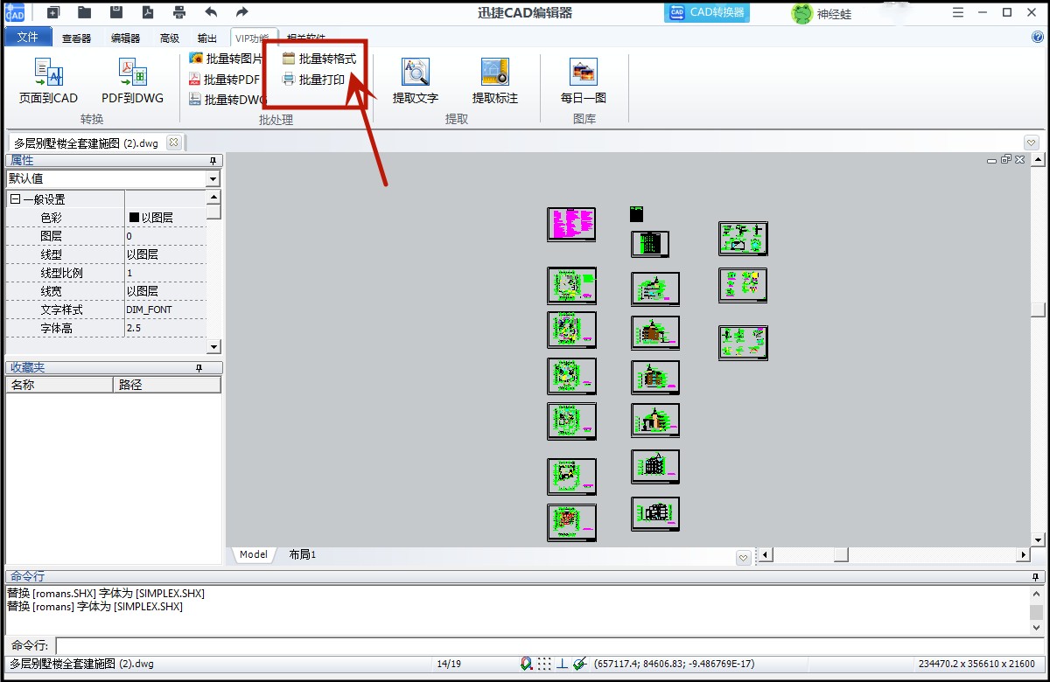The height and width of the screenshot is (682, 1050).
Task: Click the 文字样式 value DIM_FONT
Action: coord(165,310)
